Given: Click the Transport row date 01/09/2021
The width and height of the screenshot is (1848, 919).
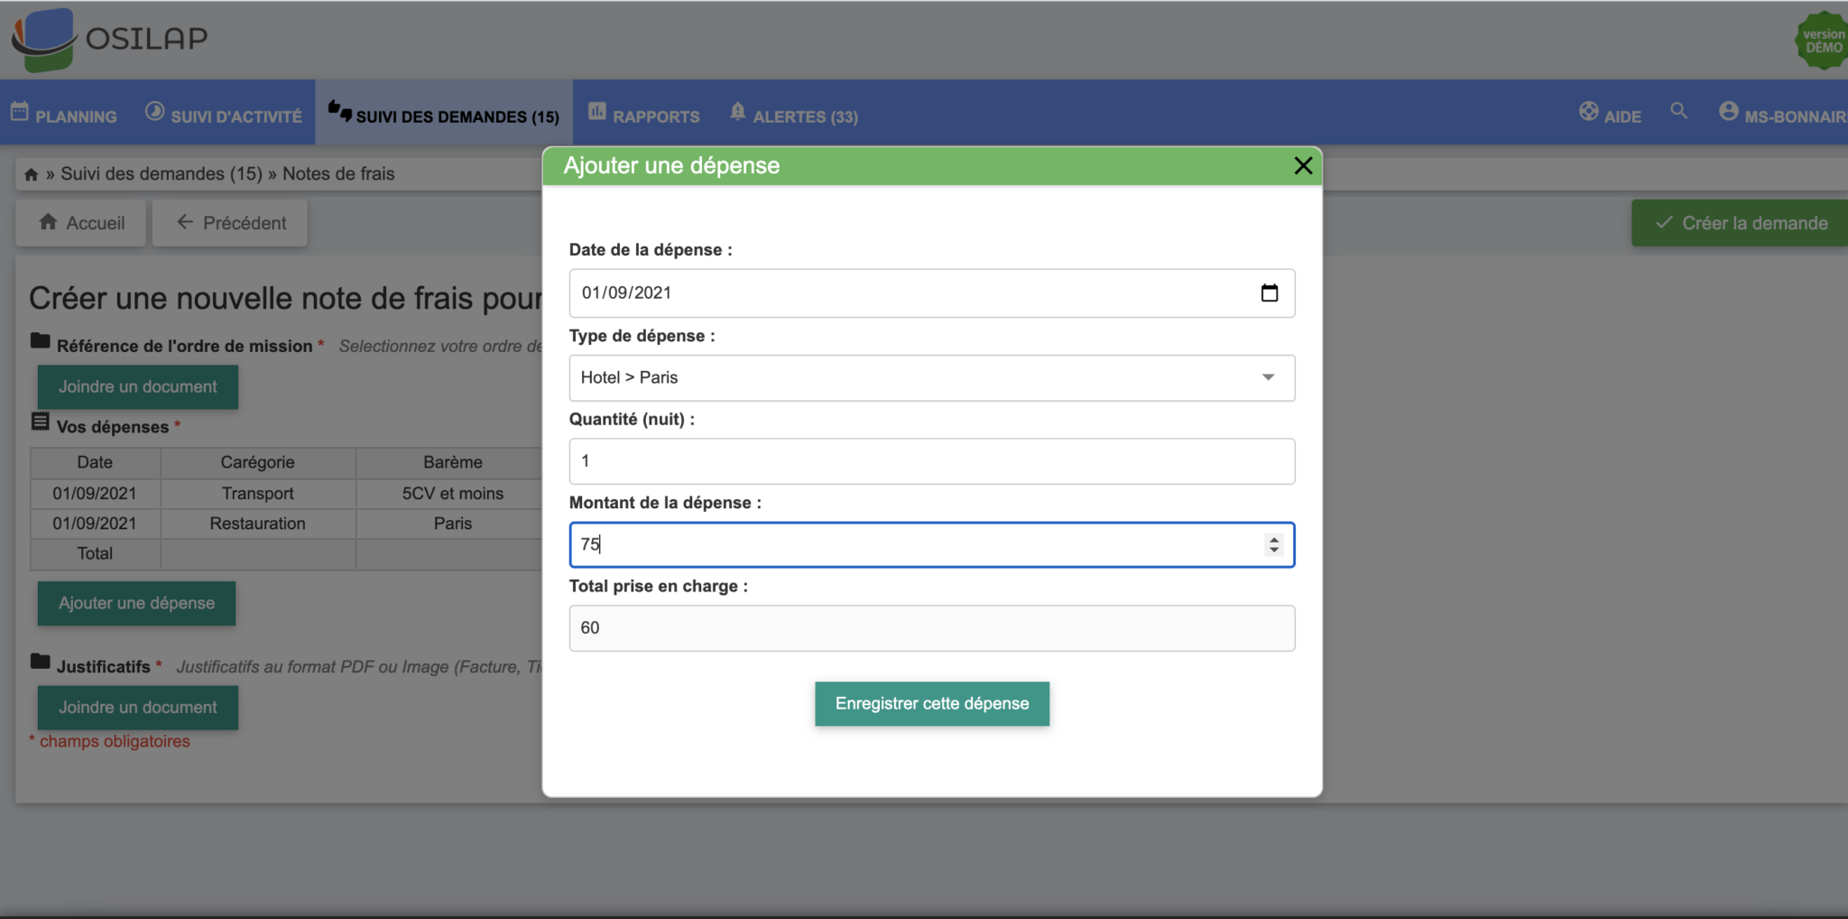Looking at the screenshot, I should (x=95, y=494).
